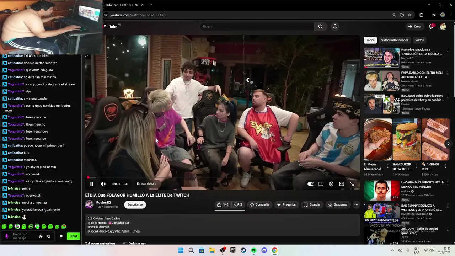Switch to theater mode view
455x256 pixels.
click(342, 184)
